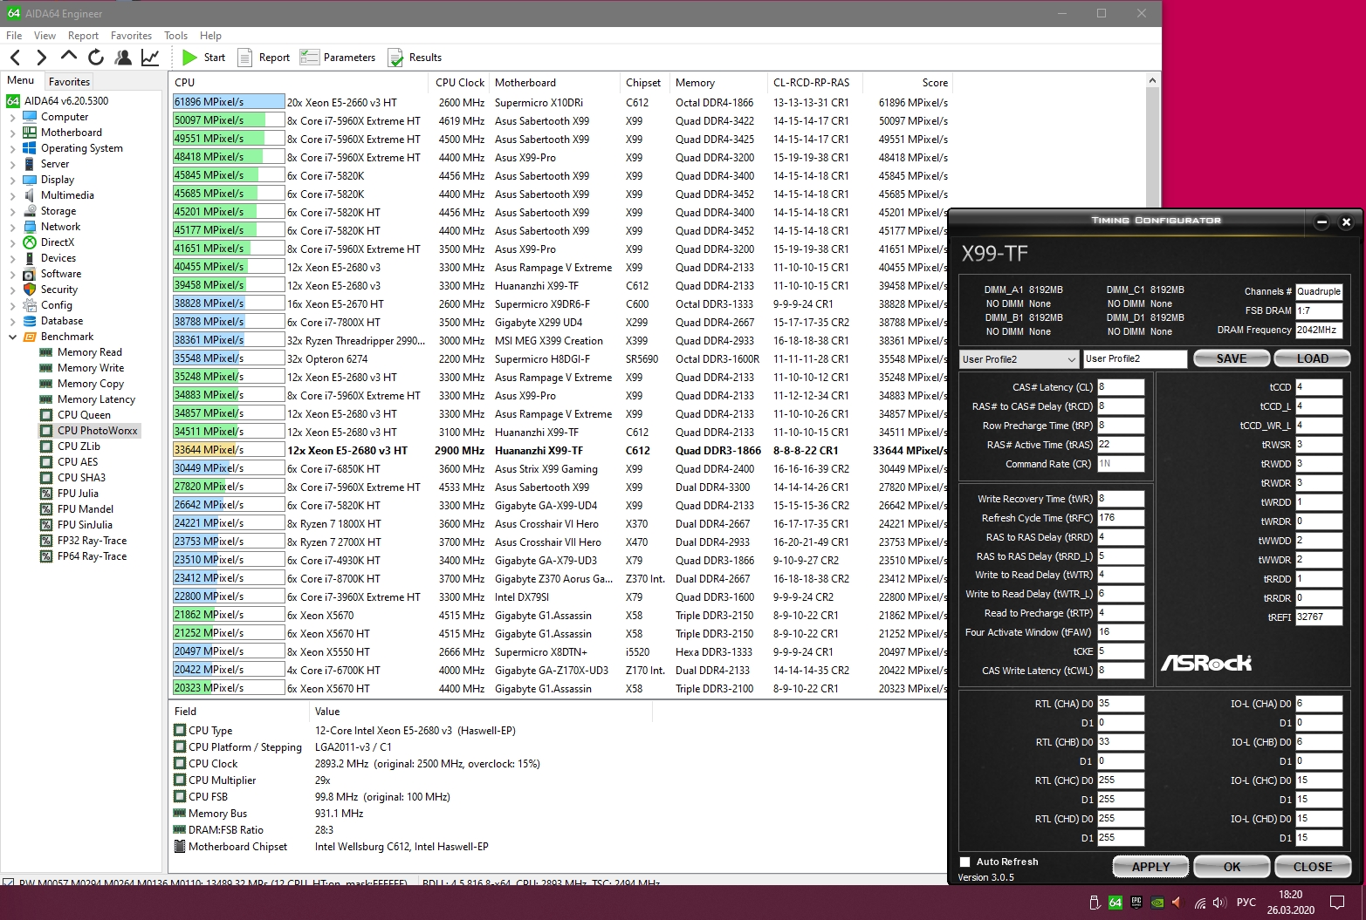The height and width of the screenshot is (920, 1366).
Task: Open the File menu
Action: click(14, 36)
